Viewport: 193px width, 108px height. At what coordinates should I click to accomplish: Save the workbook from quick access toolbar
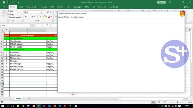coord(4,2)
